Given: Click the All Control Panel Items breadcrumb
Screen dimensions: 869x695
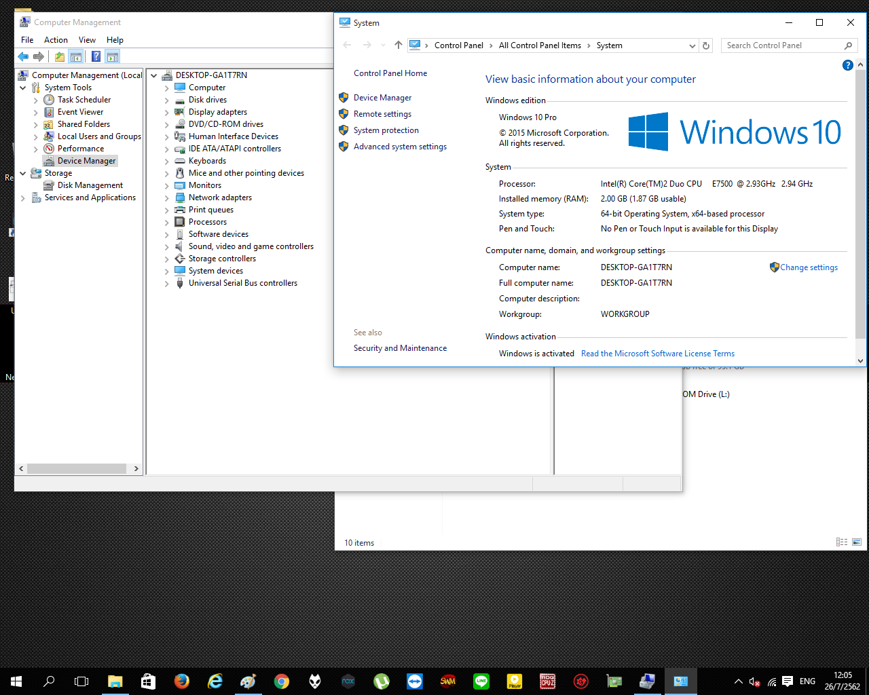Looking at the screenshot, I should tap(540, 45).
